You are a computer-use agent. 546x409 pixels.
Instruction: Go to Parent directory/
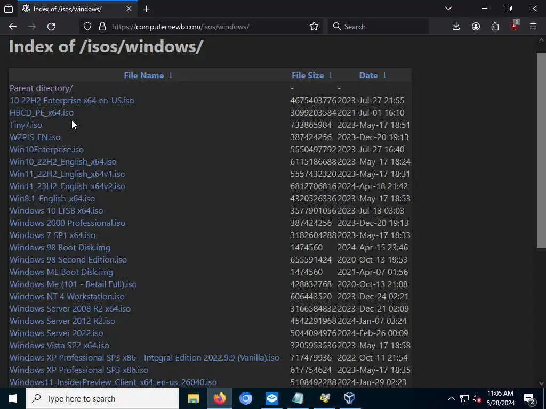coord(41,88)
